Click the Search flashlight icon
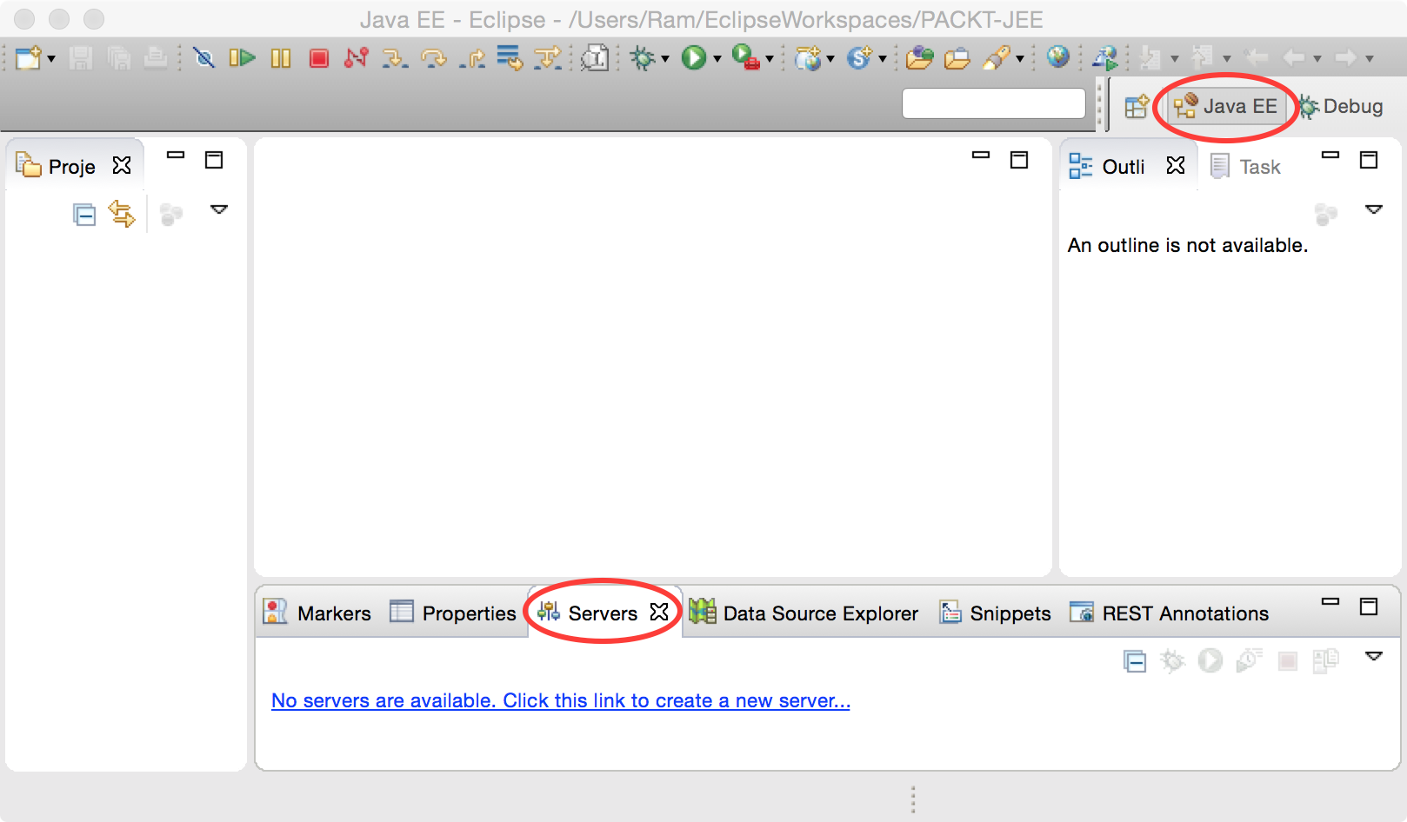 [x=997, y=58]
